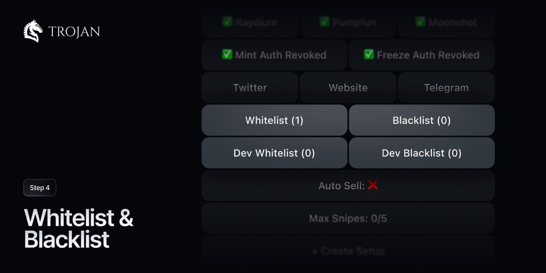Select the Website filter button

[x=348, y=88]
